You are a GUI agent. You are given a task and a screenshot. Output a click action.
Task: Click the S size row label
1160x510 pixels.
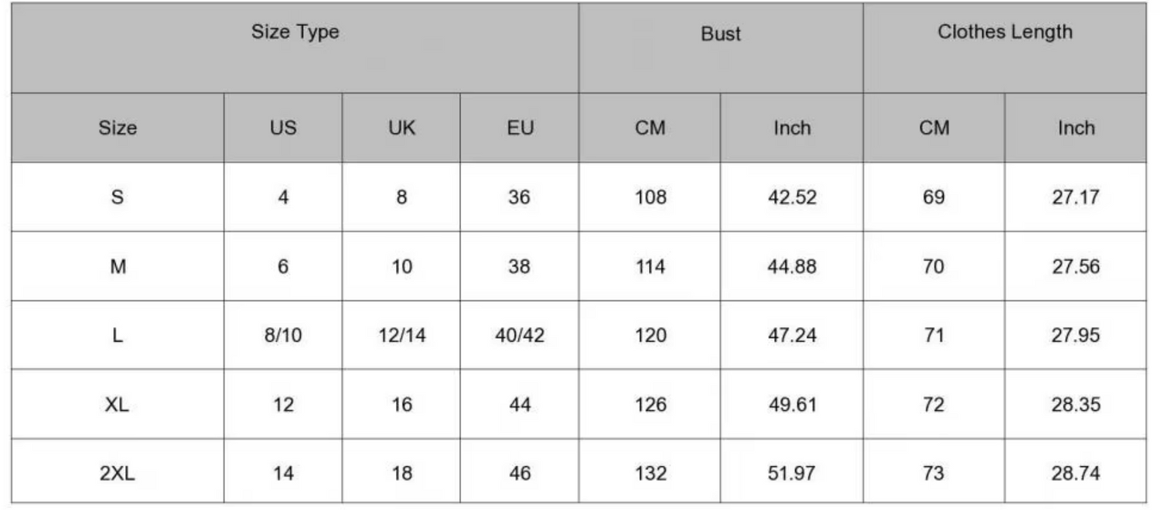(118, 197)
